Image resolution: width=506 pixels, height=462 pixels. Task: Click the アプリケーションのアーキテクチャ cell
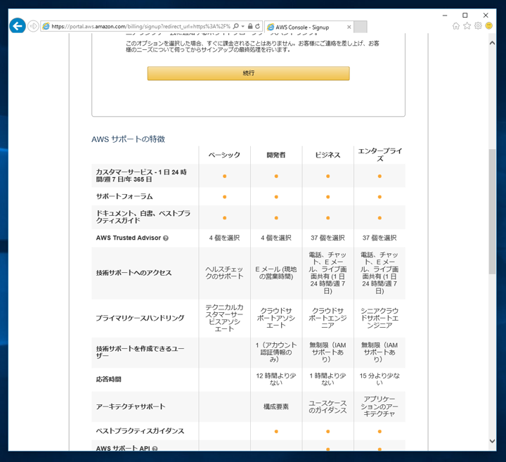(379, 406)
